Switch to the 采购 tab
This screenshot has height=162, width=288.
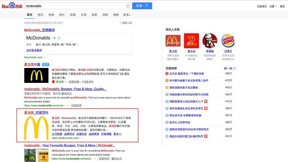click(105, 15)
